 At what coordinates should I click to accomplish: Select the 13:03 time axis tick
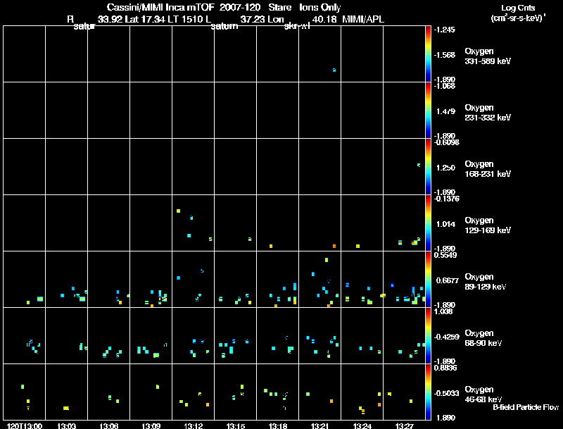pos(67,425)
